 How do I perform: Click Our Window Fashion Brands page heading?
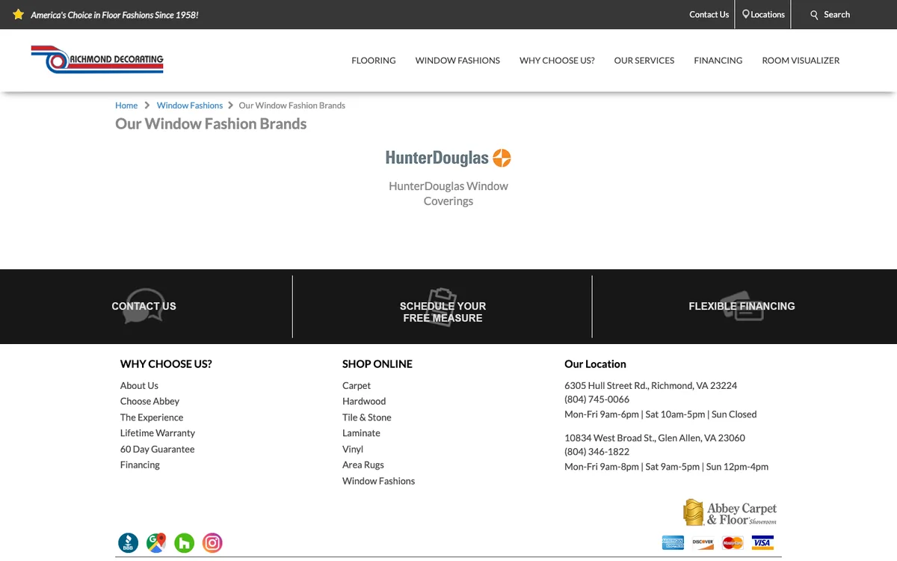pyautogui.click(x=211, y=124)
